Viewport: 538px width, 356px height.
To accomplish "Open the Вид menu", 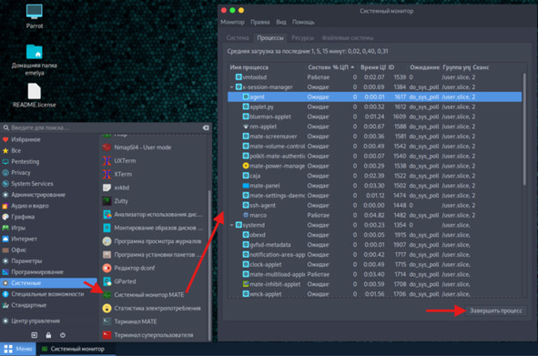I will (281, 22).
